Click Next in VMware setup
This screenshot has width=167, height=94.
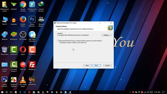click(x=96, y=66)
